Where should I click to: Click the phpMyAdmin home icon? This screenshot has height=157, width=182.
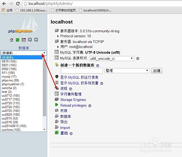point(11,40)
